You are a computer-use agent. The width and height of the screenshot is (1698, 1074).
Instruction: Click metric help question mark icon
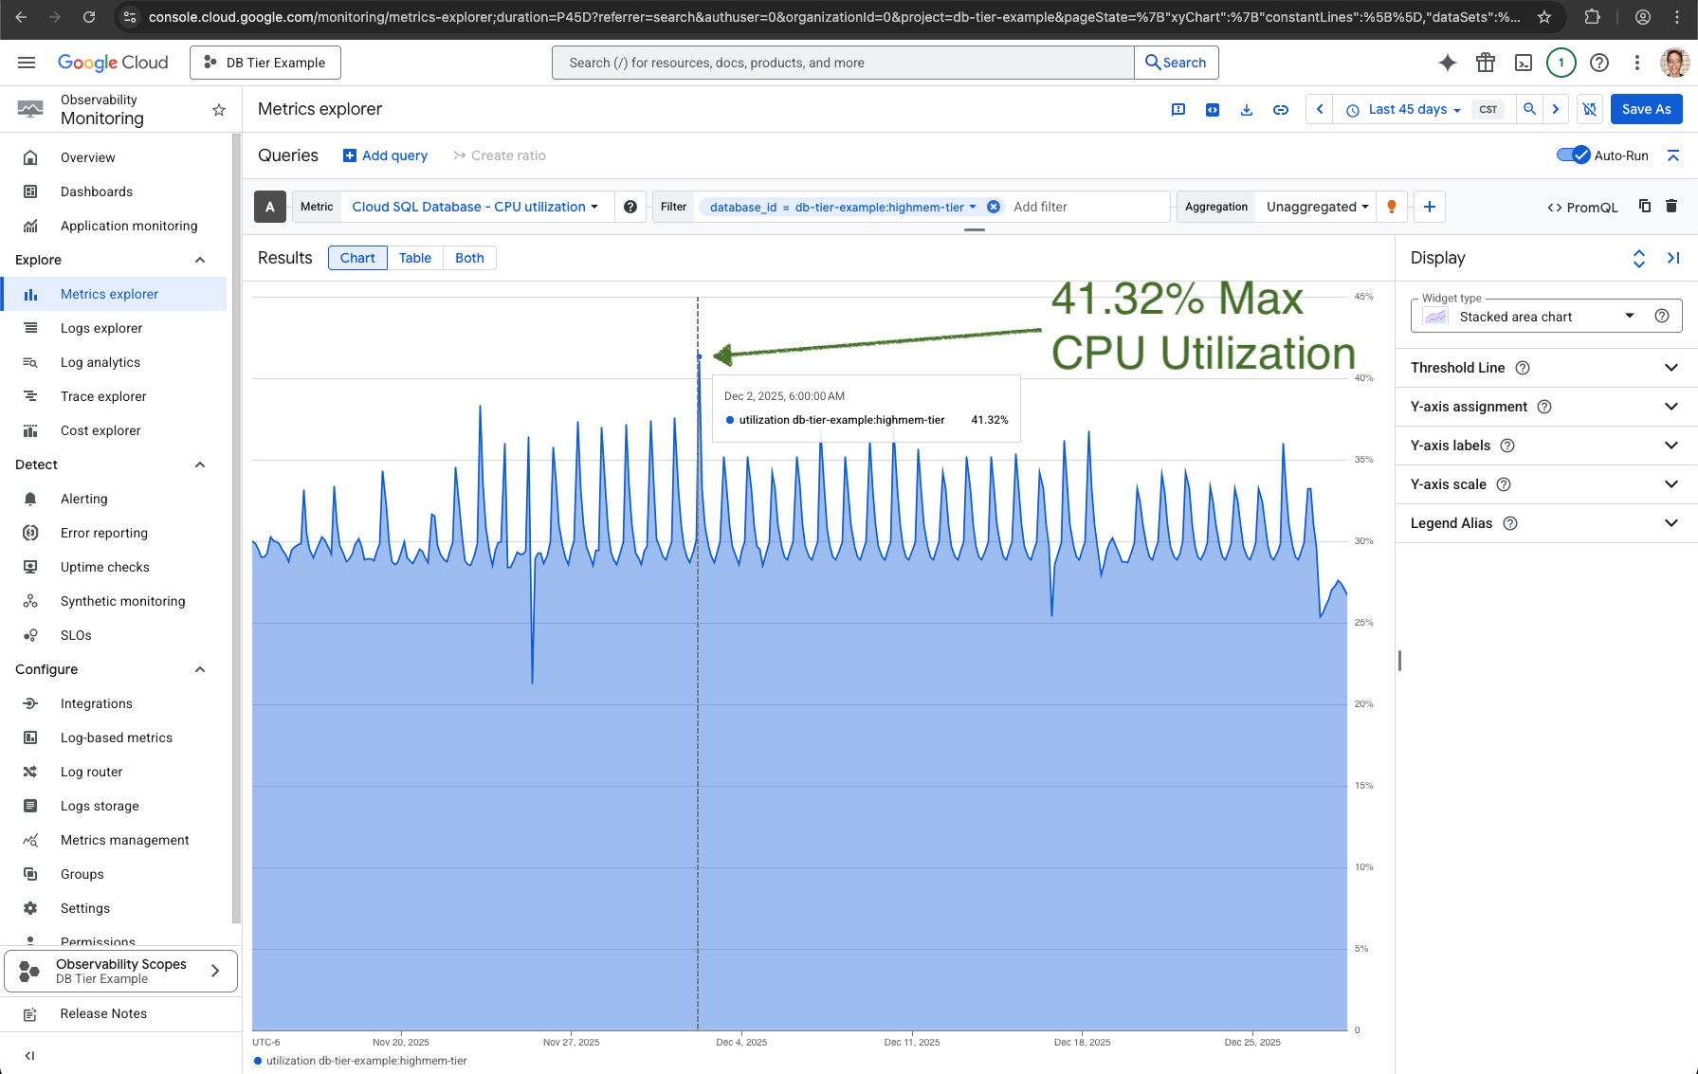630,207
